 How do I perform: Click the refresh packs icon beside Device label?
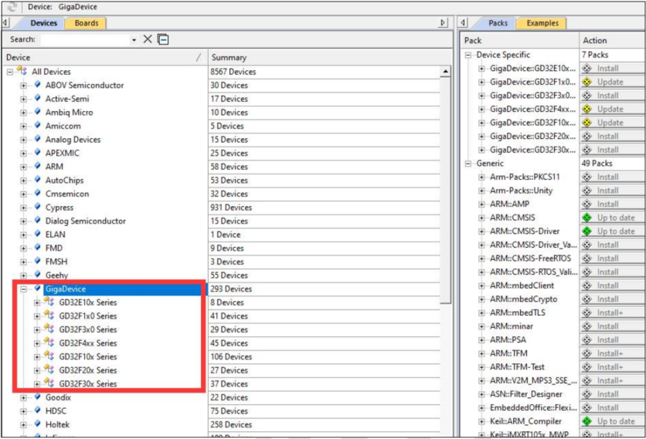point(12,7)
